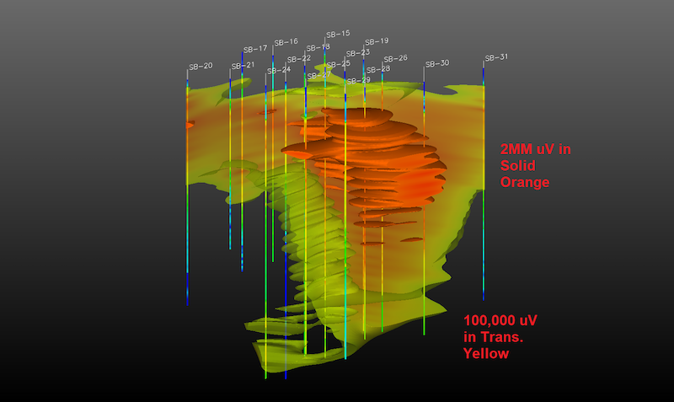Viewport: 674px width, 402px height.
Task: Click the SB-25 borehole label
Action: [x=339, y=64]
